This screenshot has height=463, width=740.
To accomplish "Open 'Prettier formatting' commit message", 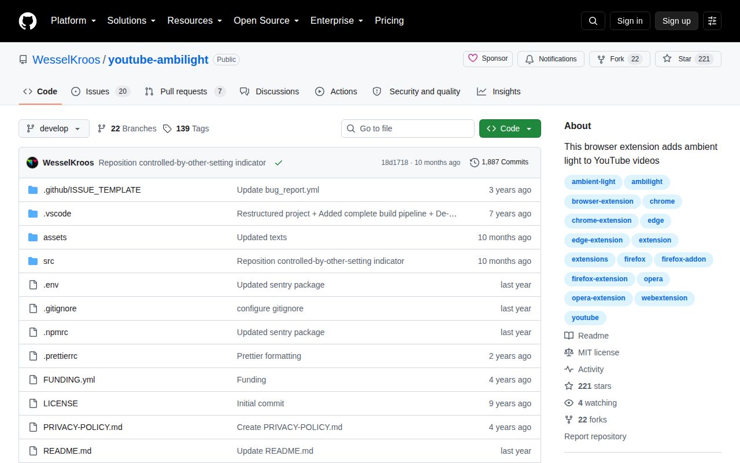I will (x=269, y=356).
